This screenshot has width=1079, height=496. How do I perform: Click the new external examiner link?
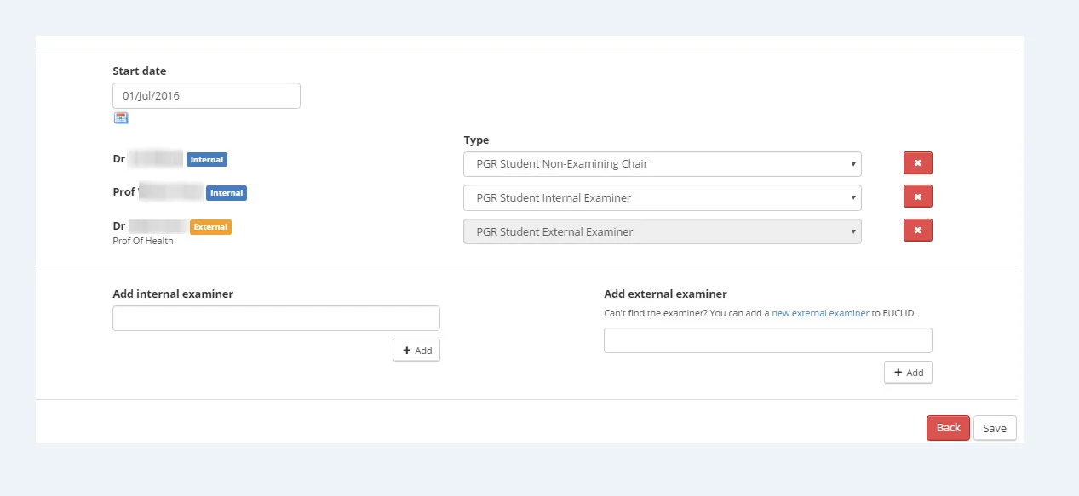point(820,312)
